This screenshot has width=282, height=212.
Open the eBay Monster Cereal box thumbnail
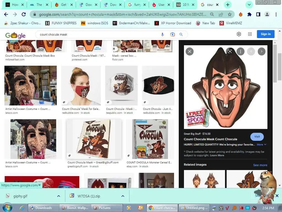150,139
